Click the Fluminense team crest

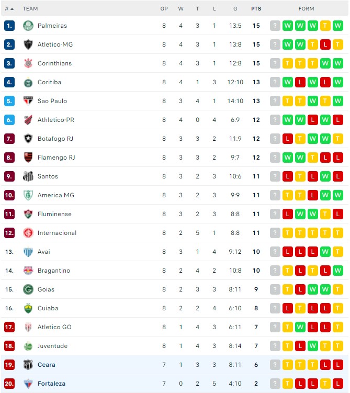[28, 214]
